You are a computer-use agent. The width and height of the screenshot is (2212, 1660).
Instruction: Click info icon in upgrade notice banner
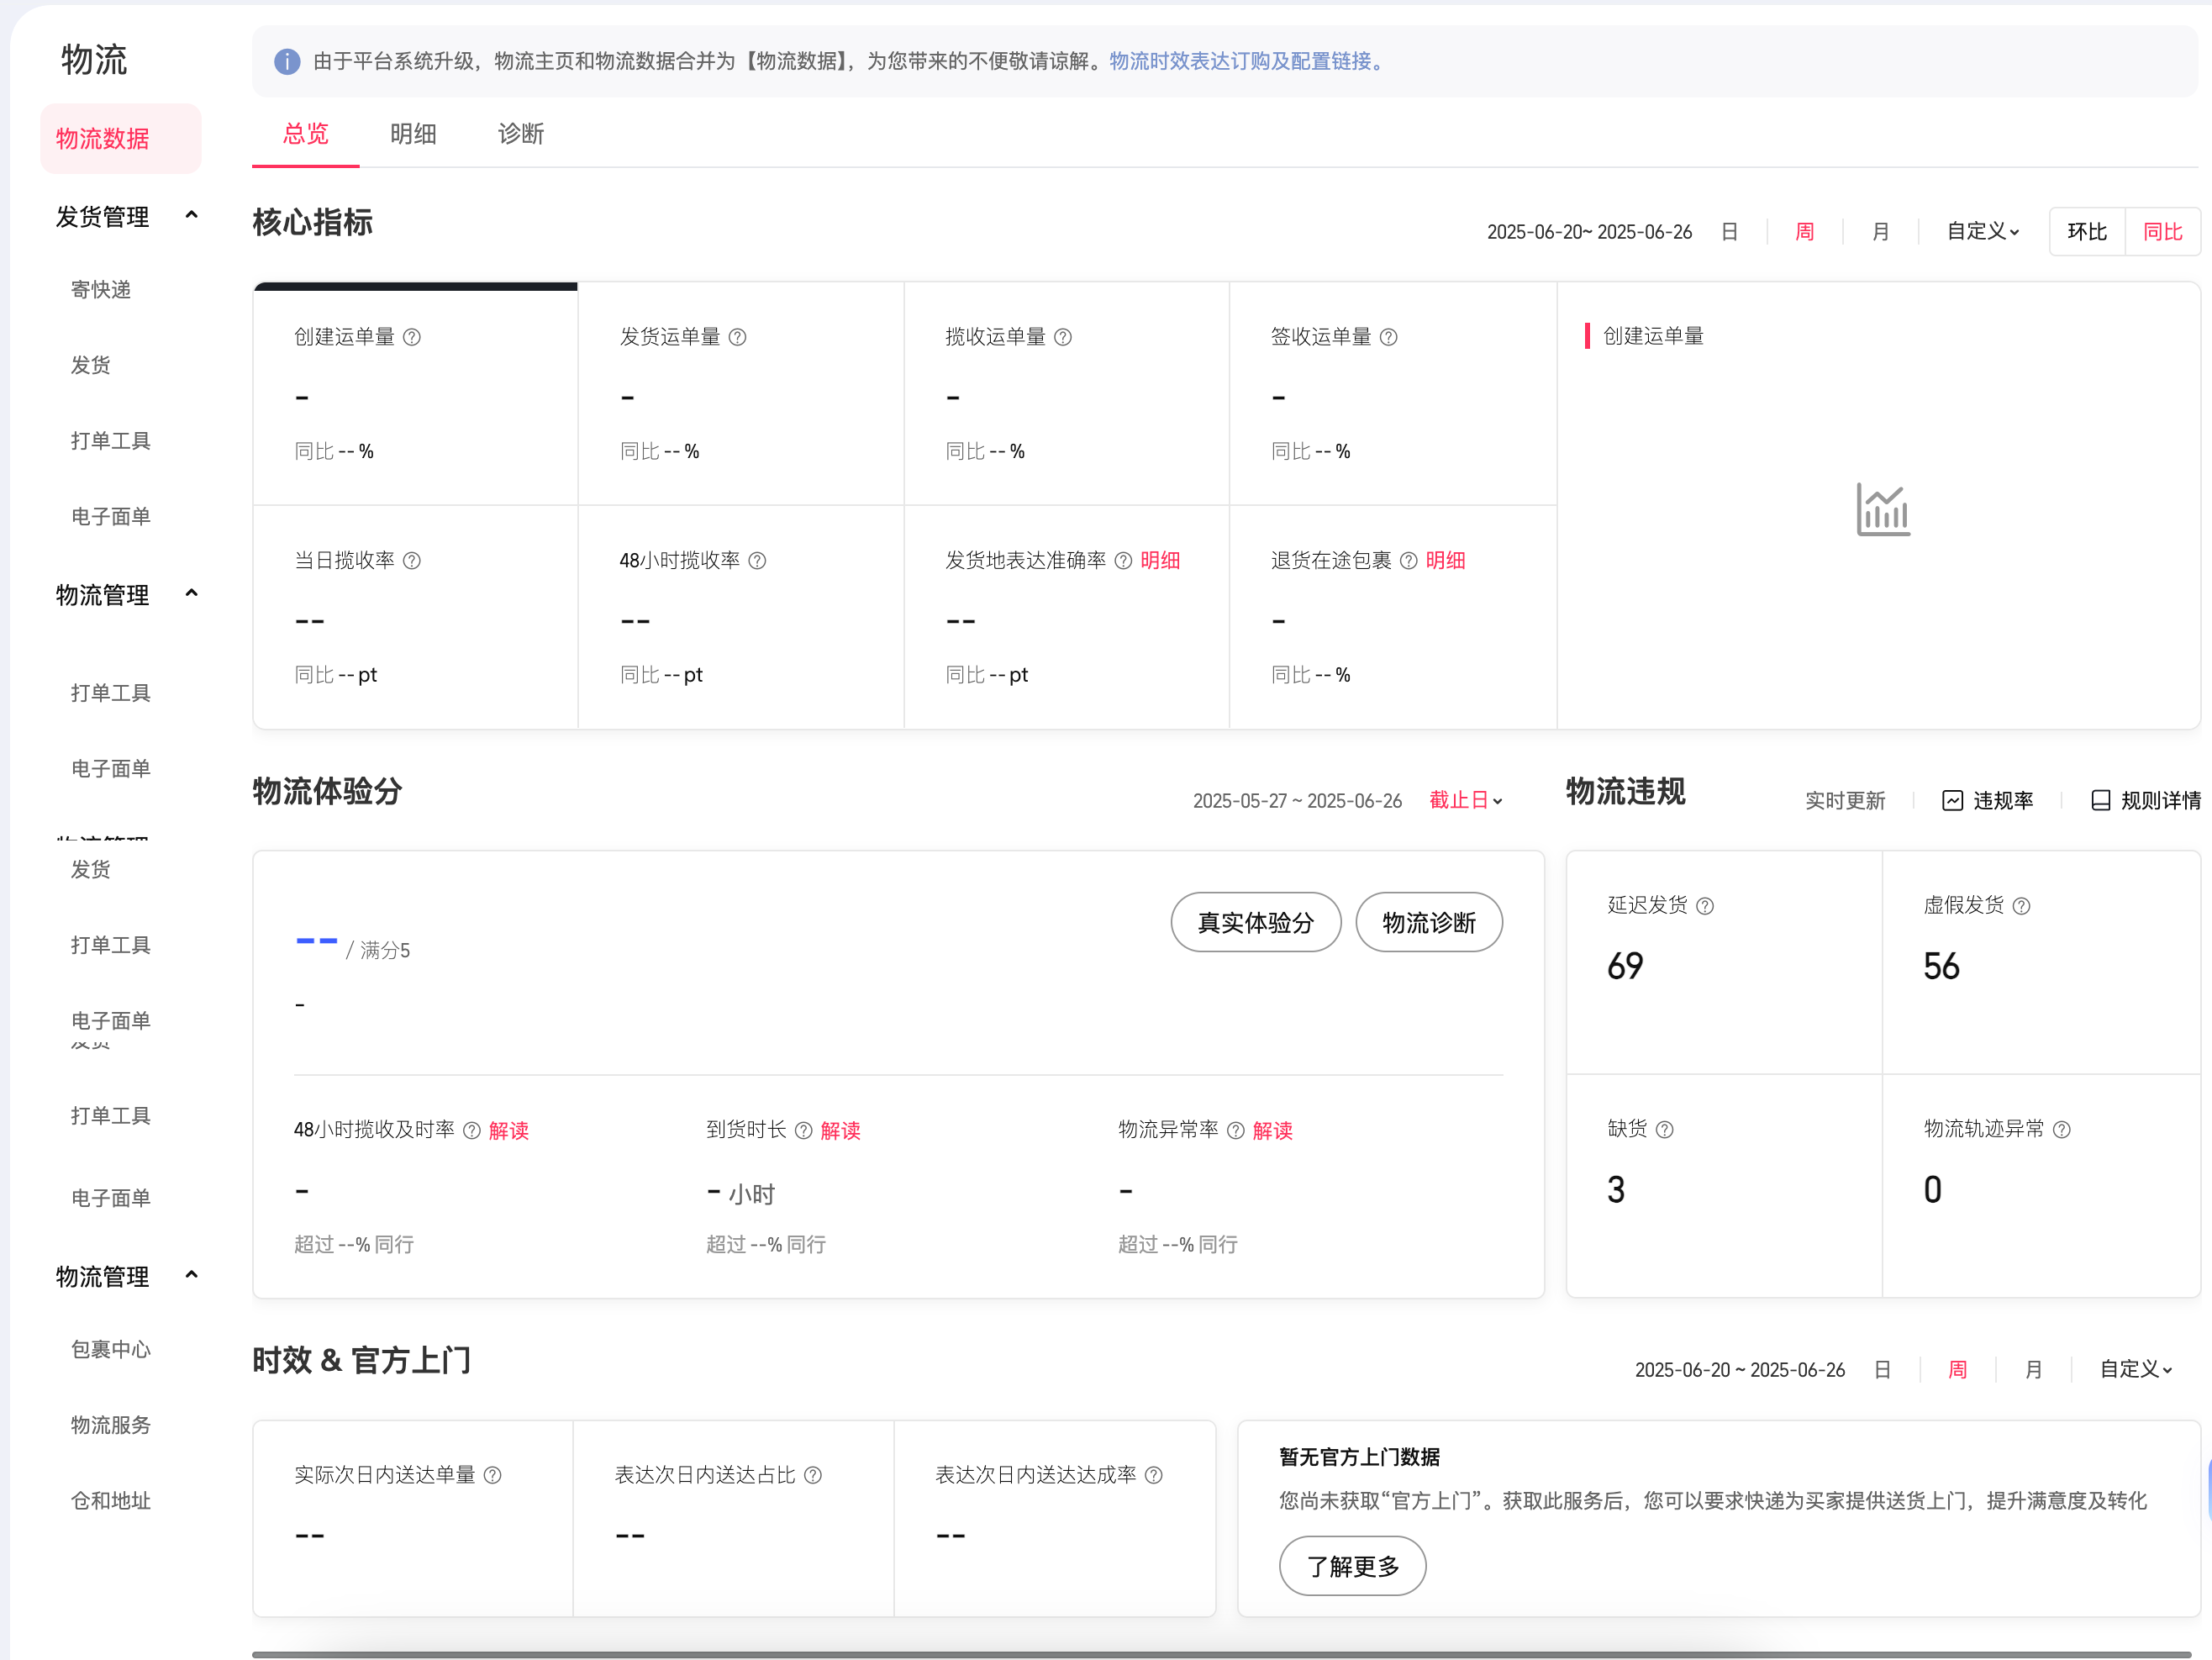[287, 62]
